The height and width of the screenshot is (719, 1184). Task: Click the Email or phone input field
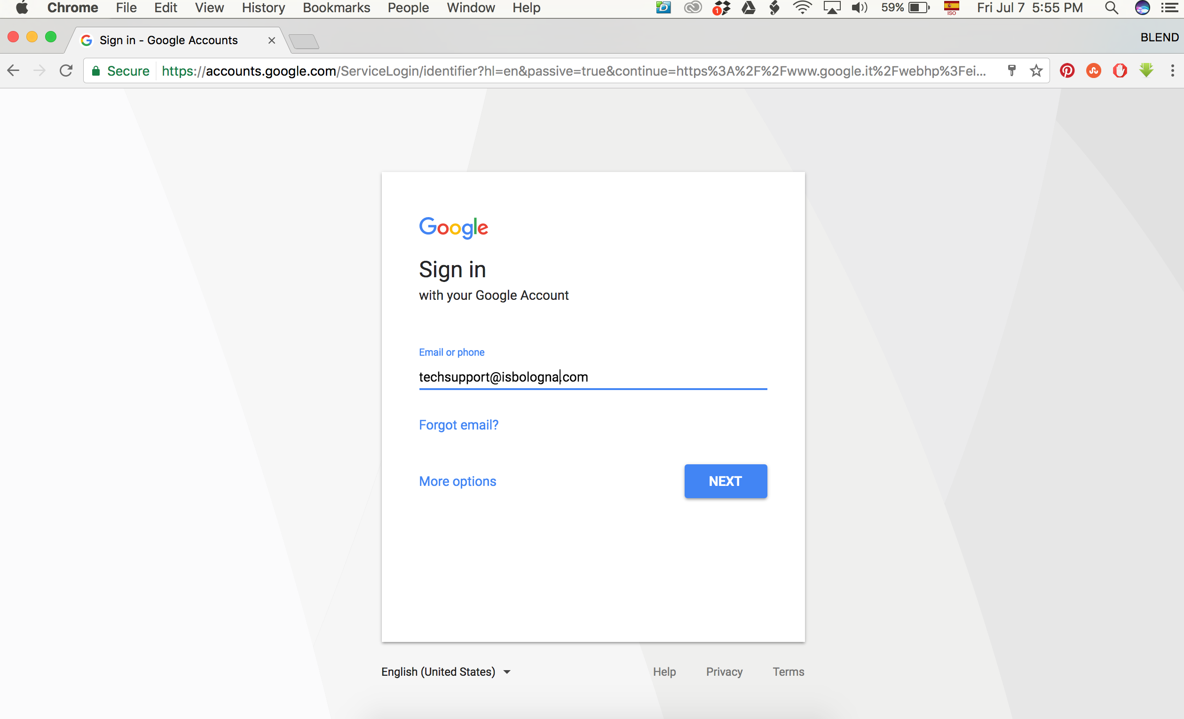[593, 377]
